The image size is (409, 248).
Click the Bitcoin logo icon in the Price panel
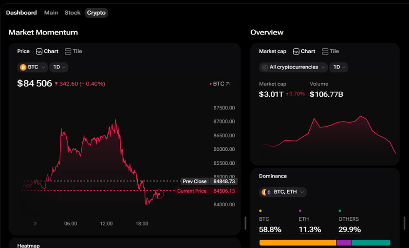(x=23, y=68)
